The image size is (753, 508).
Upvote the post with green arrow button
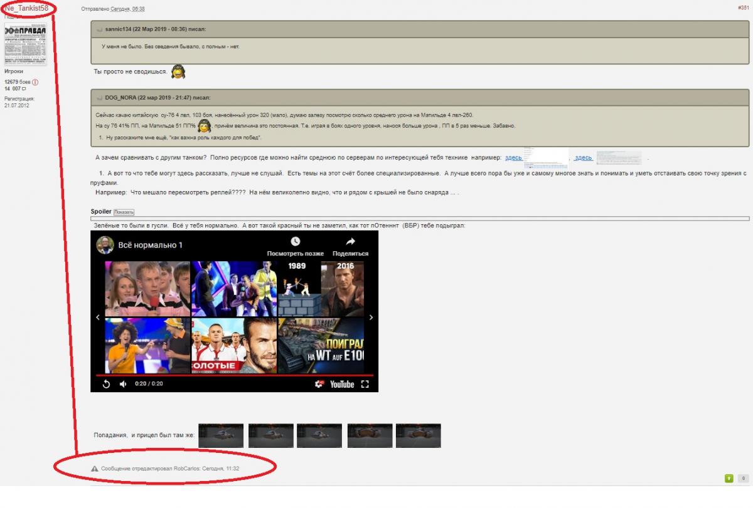[x=729, y=479]
